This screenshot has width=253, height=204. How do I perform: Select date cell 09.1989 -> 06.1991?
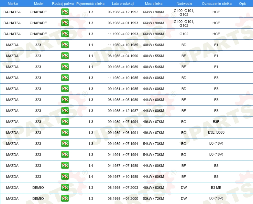tap(123, 133)
